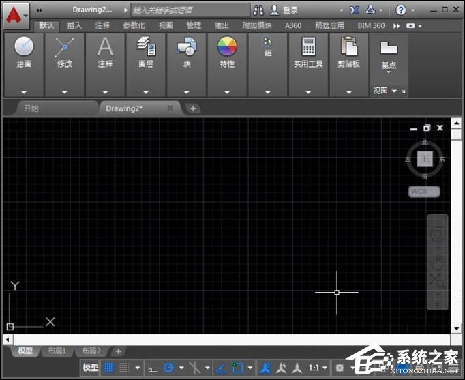Click the Group (组) panel icon

267,41
